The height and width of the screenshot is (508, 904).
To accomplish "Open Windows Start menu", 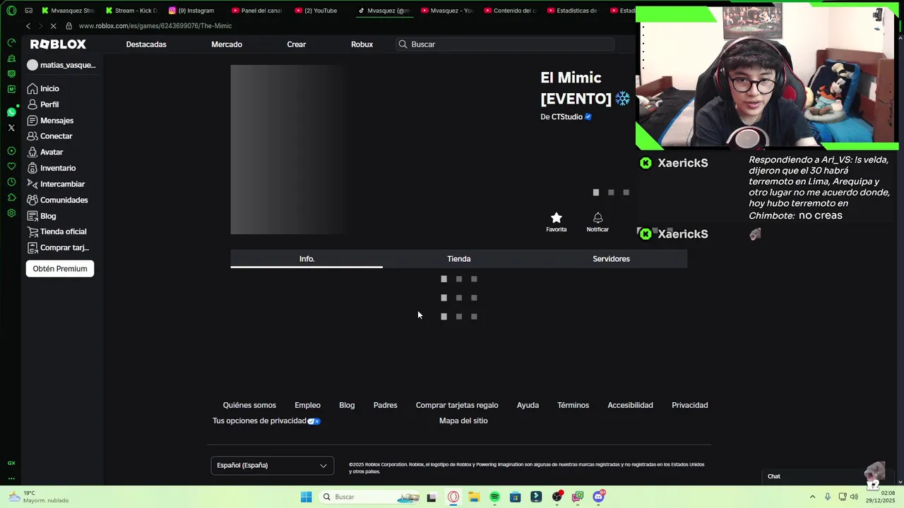I will 306,497.
